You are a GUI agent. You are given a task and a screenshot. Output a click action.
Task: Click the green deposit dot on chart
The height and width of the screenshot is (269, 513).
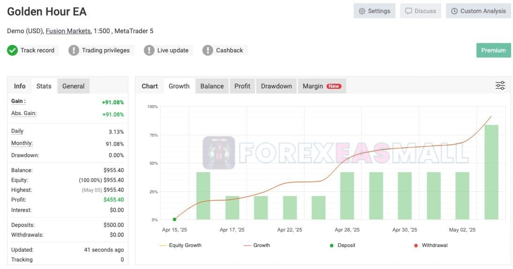coord(174,219)
